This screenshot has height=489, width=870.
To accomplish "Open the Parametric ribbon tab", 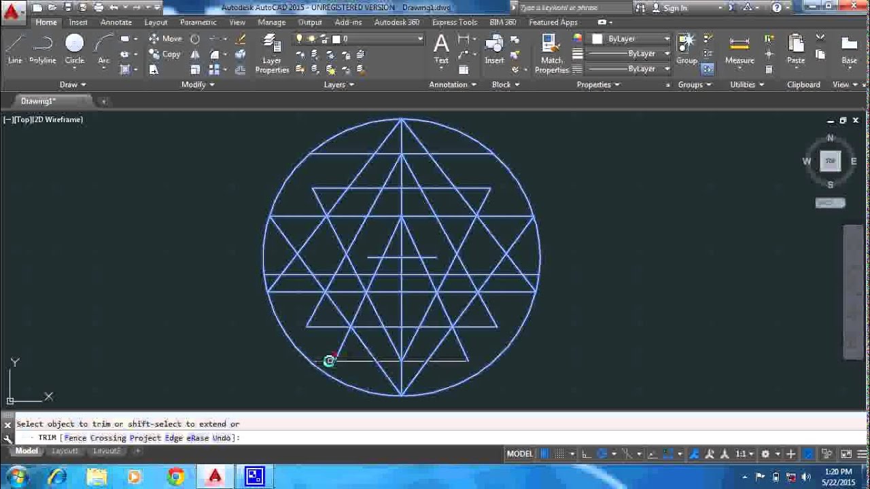I will coord(198,22).
